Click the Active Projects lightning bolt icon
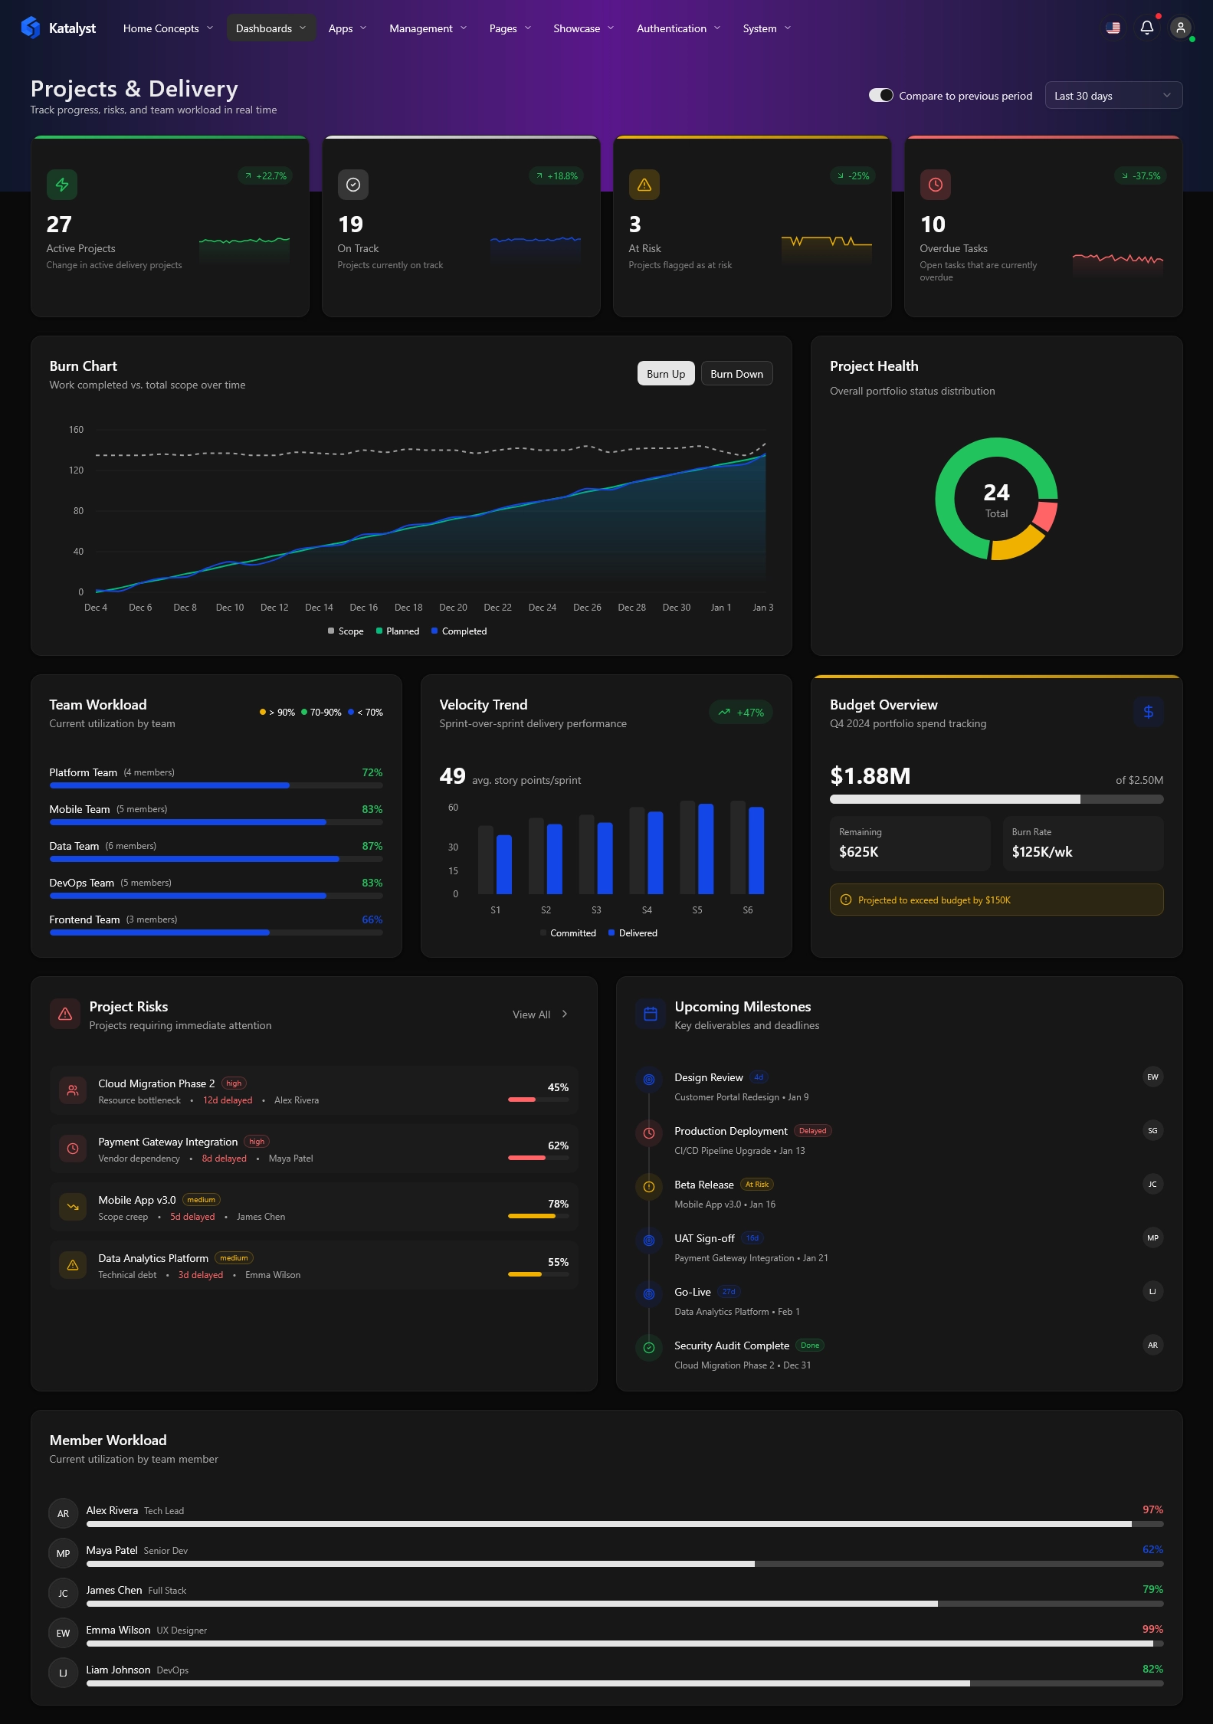 62,185
